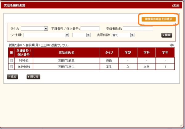Click the close link in the title bar
Viewport: 185px width, 129px height.
[x=176, y=5]
